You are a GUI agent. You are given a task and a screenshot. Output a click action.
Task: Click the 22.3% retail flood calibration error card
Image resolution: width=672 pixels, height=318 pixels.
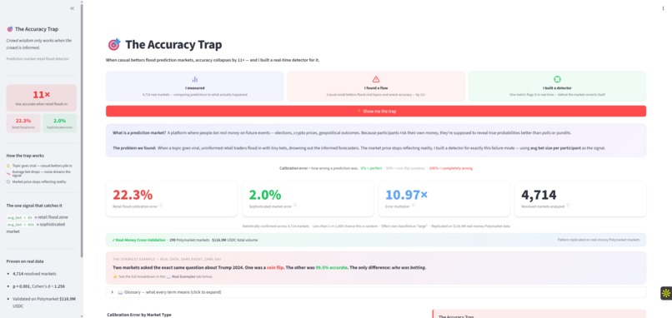[x=172, y=199]
